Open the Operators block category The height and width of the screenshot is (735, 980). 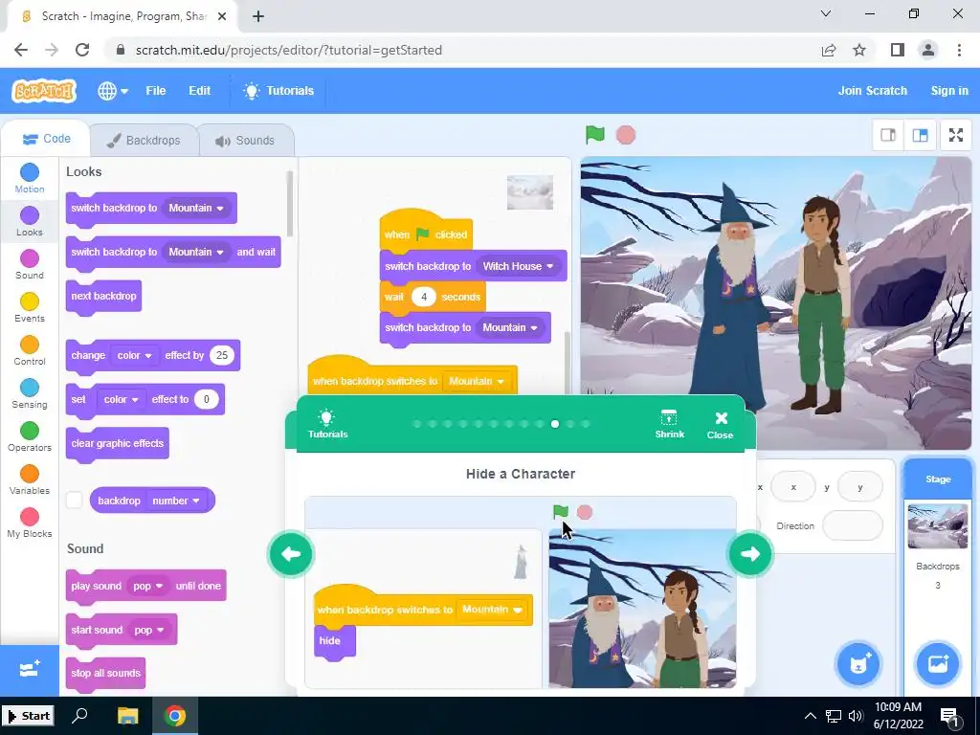pos(30,436)
